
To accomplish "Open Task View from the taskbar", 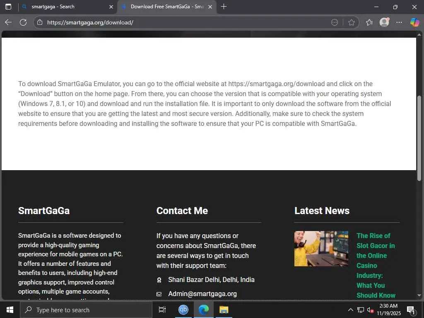I will click(162, 310).
